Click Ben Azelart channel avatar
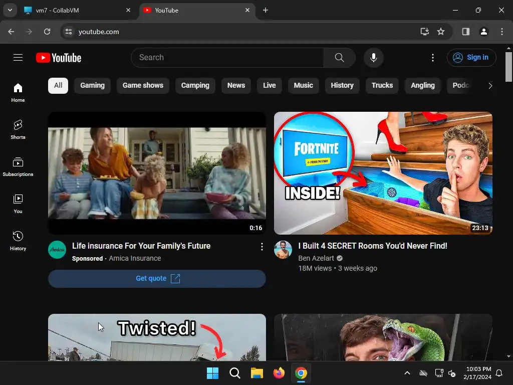Screen dimensions: 513x385 (x=283, y=250)
